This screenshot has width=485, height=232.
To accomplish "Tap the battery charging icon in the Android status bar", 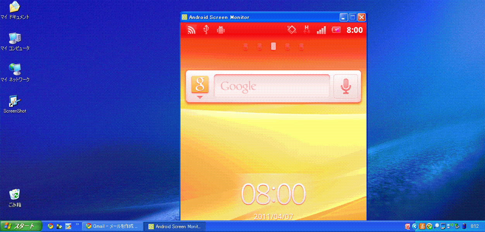I will [336, 30].
